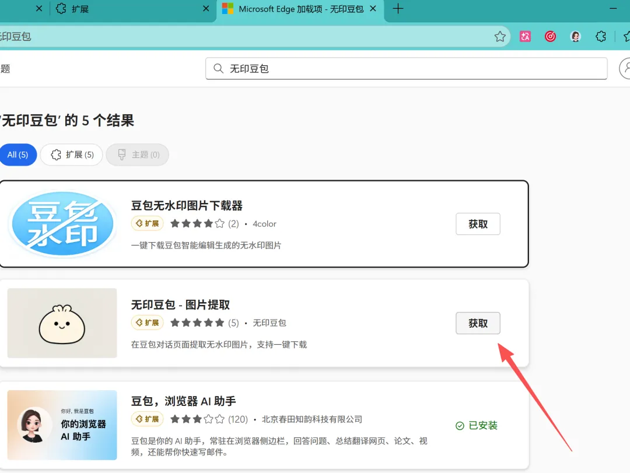Click the bun character thumbnail

click(x=62, y=323)
